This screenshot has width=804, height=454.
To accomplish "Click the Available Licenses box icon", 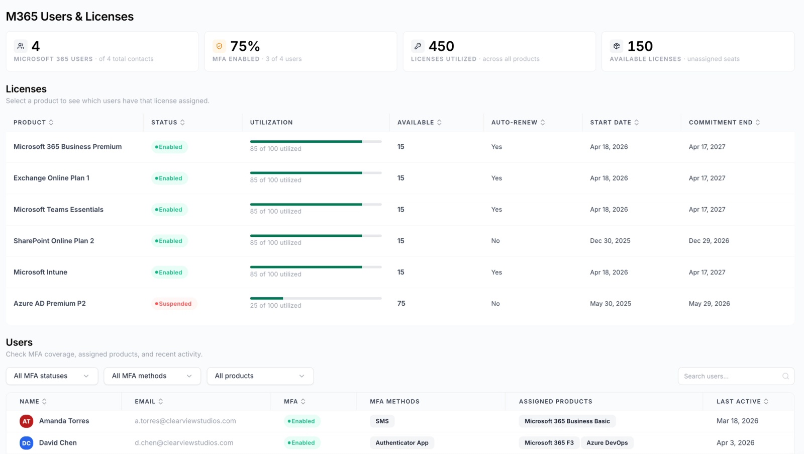I will [x=617, y=46].
